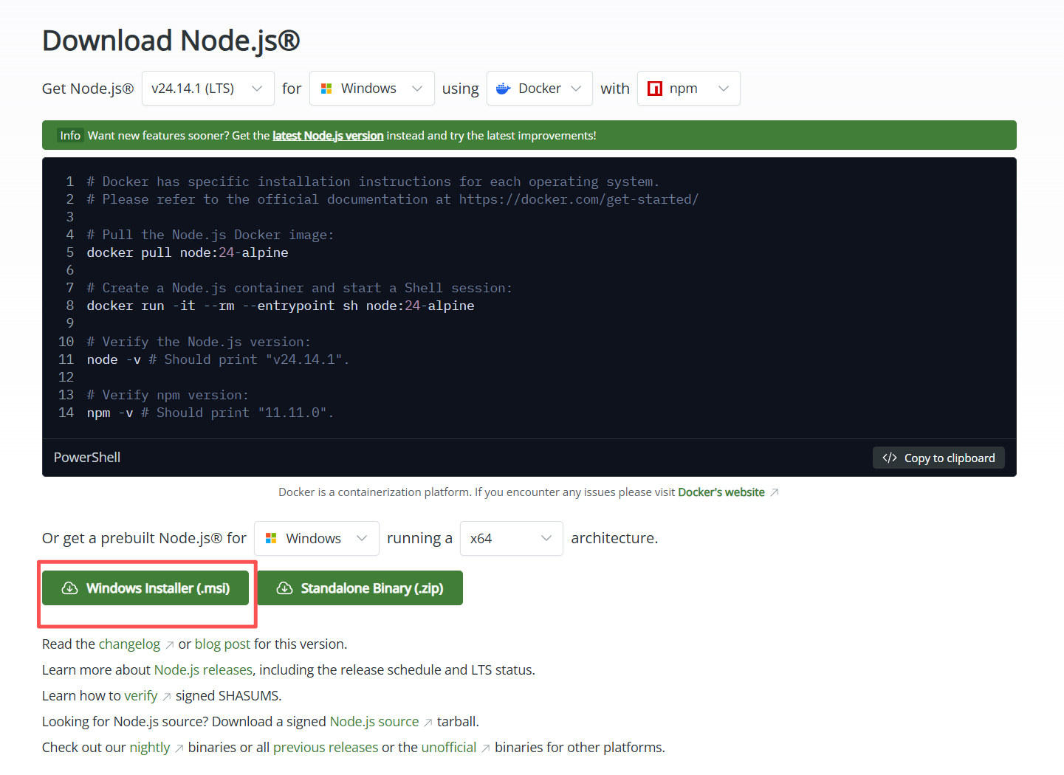Image resolution: width=1064 pixels, height=775 pixels.
Task: Click Copy to clipboard button
Action: point(938,458)
